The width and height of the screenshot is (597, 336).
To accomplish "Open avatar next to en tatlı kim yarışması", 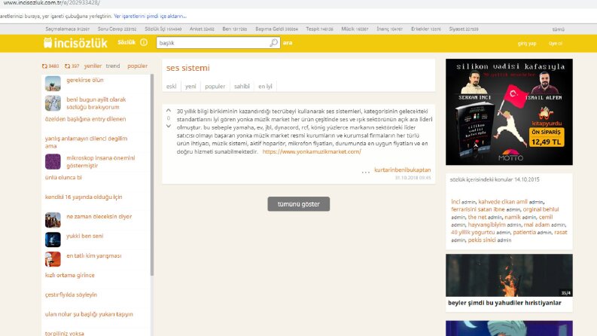I will click(x=53, y=259).
